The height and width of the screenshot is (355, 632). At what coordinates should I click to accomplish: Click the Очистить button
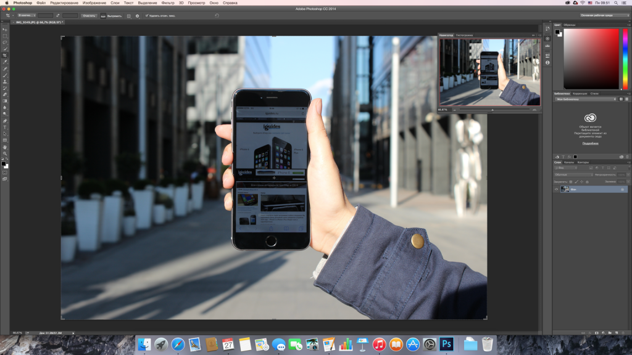pos(89,15)
